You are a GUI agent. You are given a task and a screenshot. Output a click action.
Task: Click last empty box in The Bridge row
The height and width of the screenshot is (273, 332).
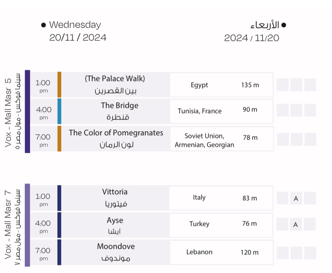click(x=310, y=110)
